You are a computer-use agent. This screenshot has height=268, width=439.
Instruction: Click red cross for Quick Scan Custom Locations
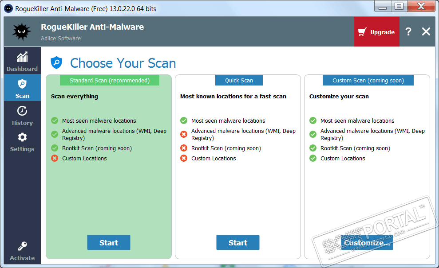[x=184, y=159]
